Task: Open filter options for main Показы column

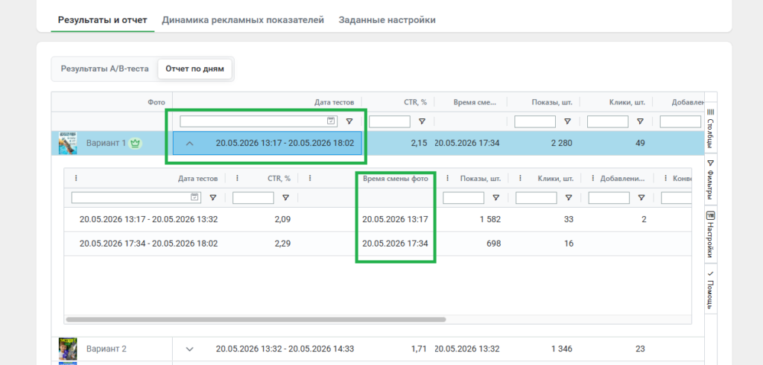Action: pos(567,121)
